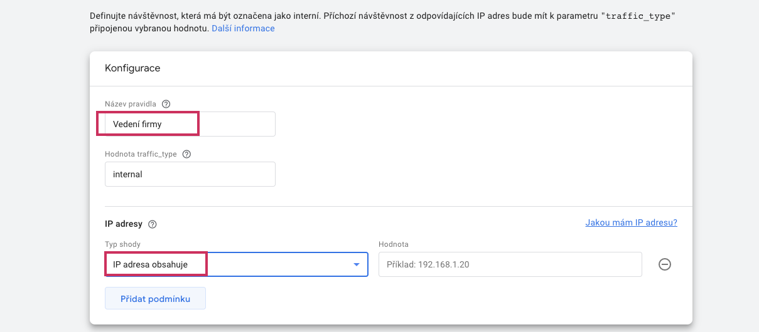Click the Konfigurace card heading
759x332 pixels.
pos(132,68)
